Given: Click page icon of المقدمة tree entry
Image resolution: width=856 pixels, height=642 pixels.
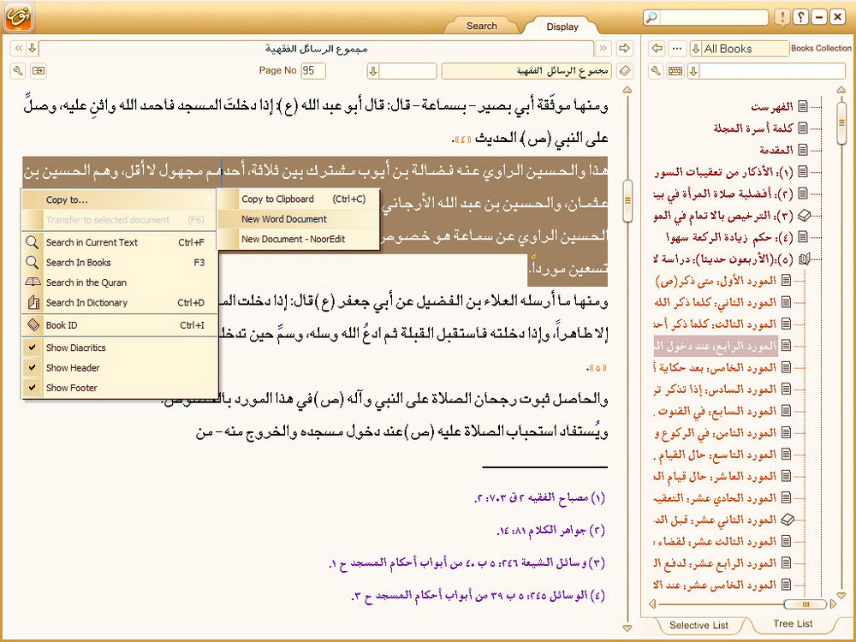Looking at the screenshot, I should point(803,150).
